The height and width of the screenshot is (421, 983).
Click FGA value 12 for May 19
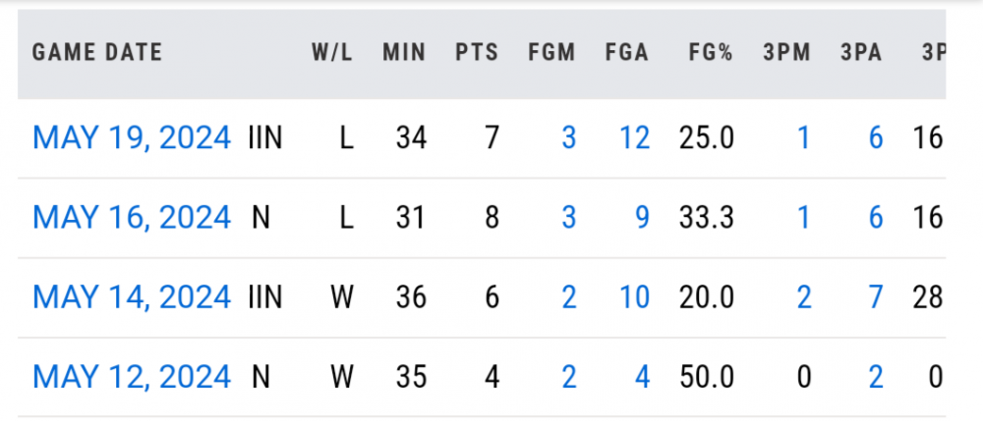tap(634, 137)
